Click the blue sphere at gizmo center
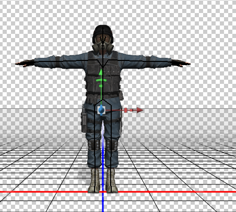 tap(101, 110)
